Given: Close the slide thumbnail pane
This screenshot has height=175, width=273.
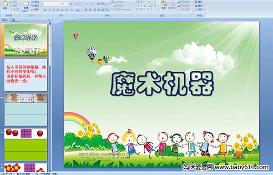Looking at the screenshot, I should [x=49, y=20].
